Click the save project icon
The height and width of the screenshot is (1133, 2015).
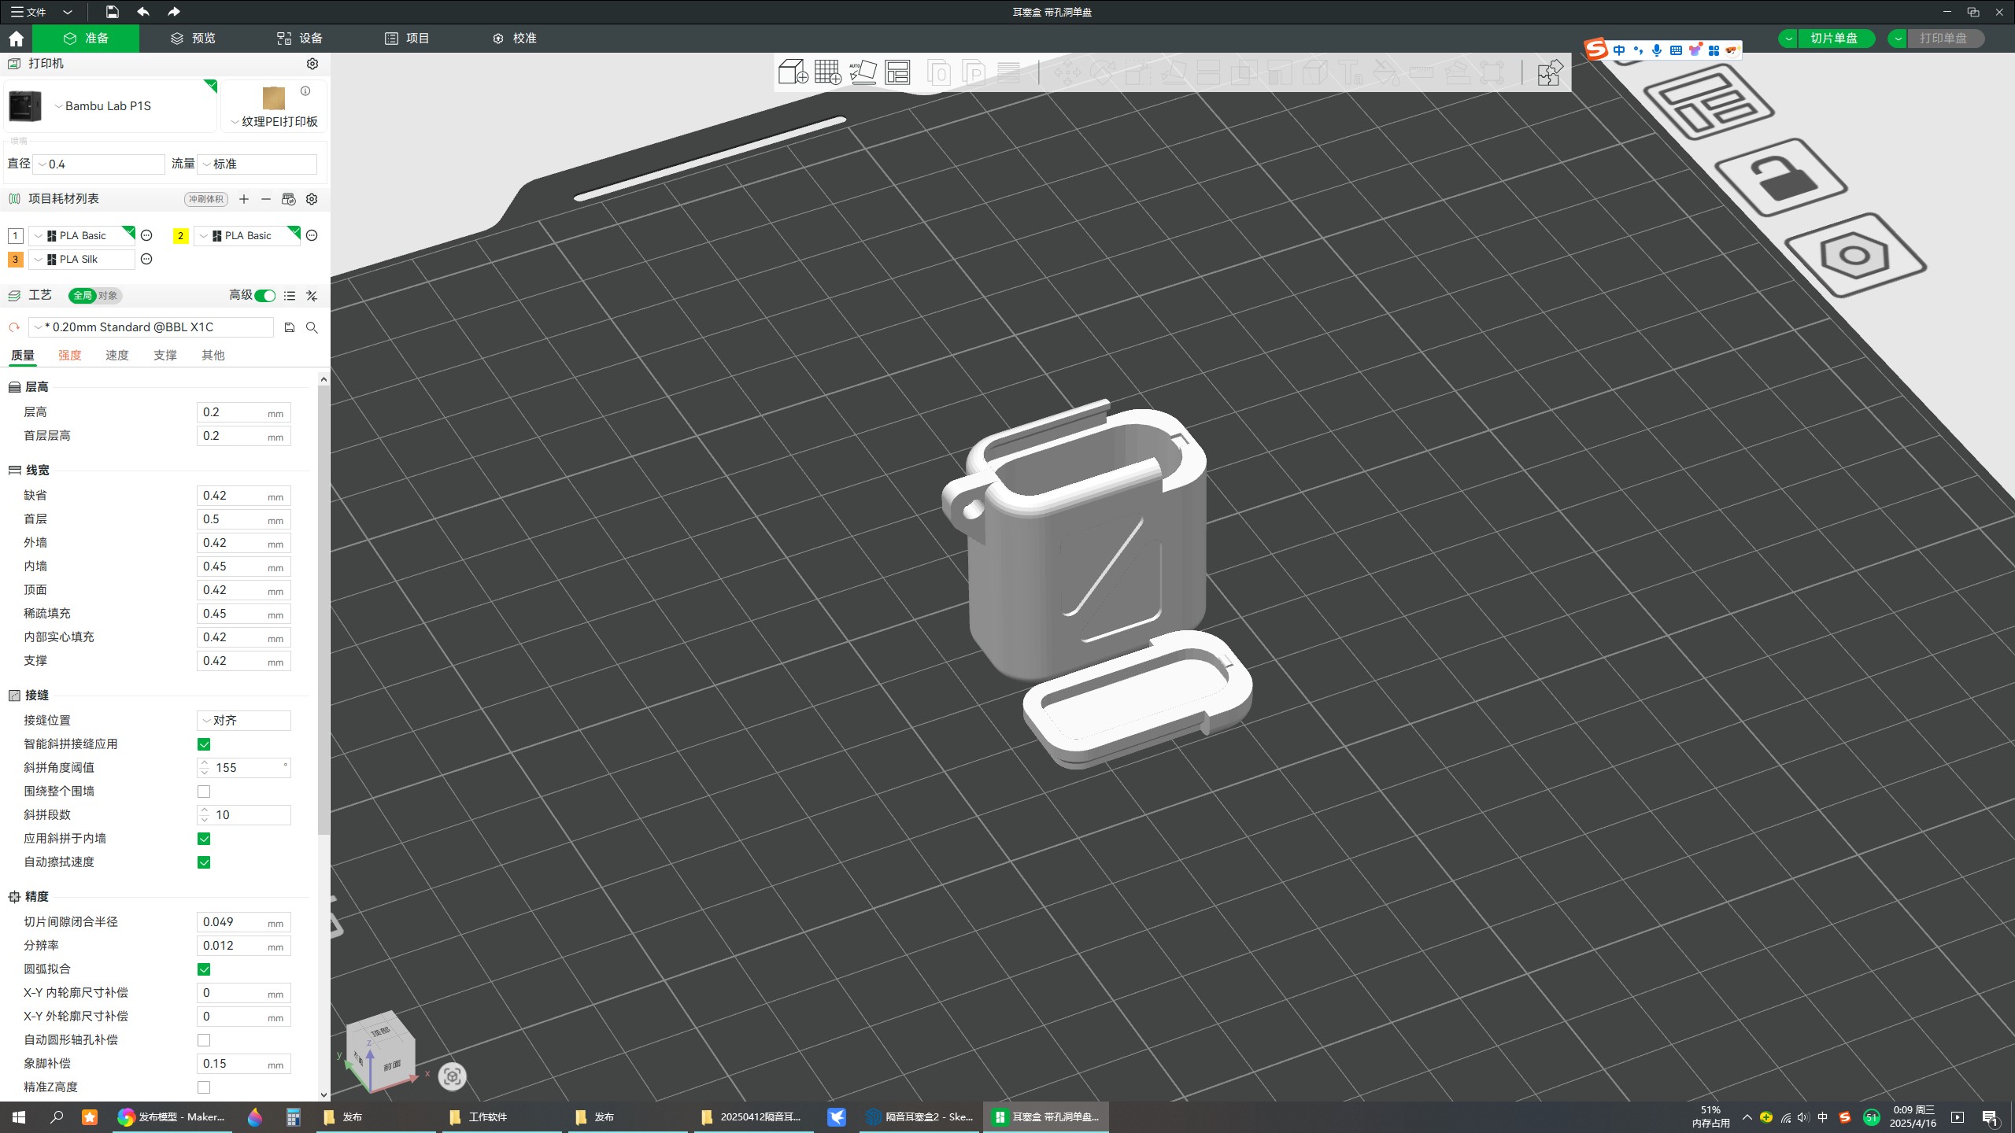113,12
